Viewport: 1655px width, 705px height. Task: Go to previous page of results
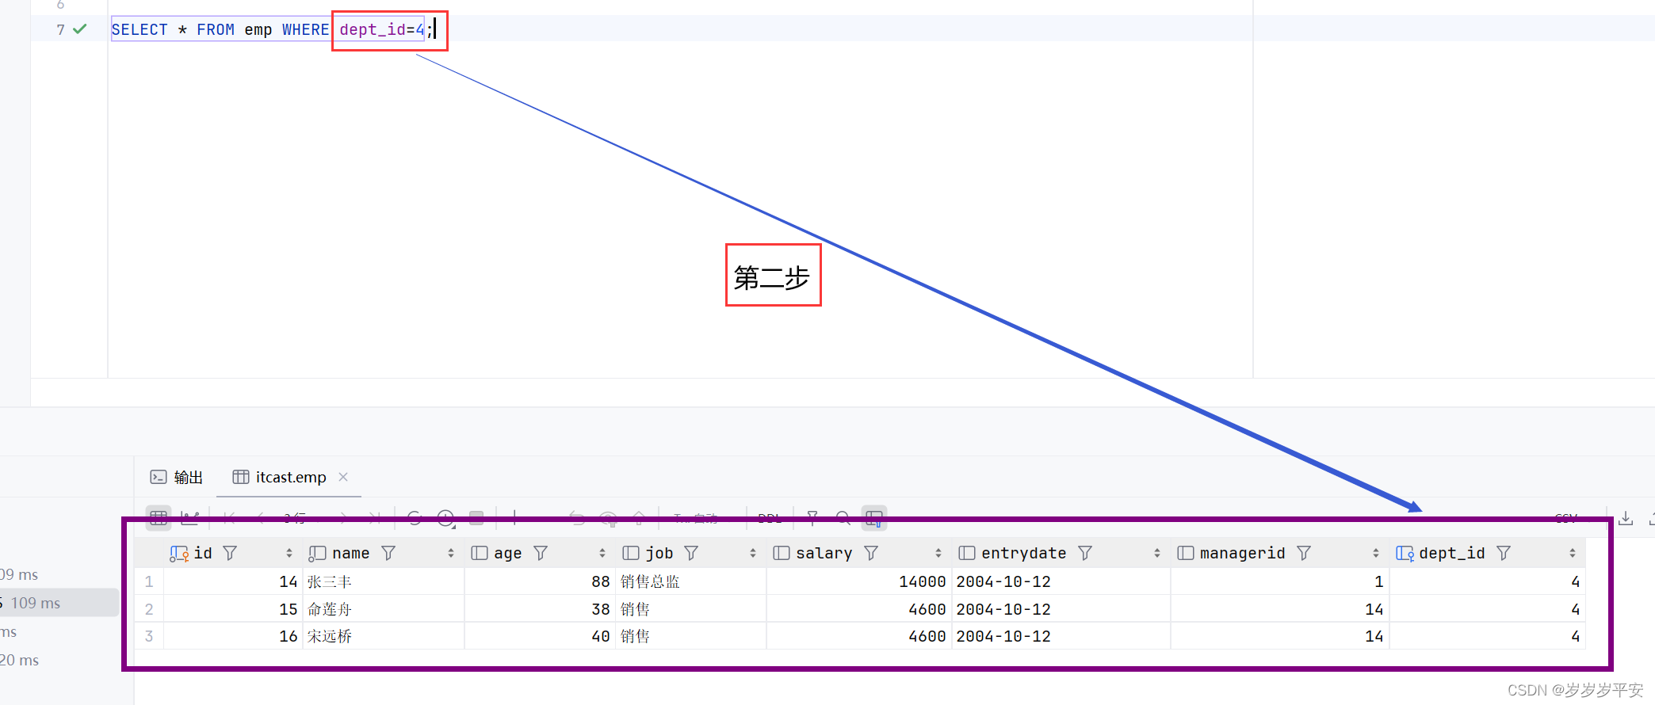point(261,518)
